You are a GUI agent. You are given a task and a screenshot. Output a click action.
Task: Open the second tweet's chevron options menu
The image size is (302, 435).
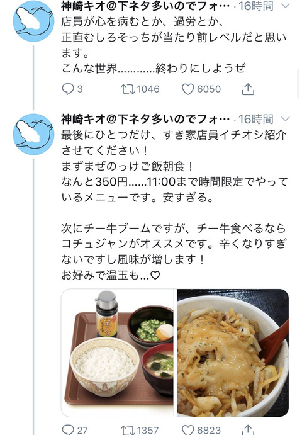pos(285,119)
